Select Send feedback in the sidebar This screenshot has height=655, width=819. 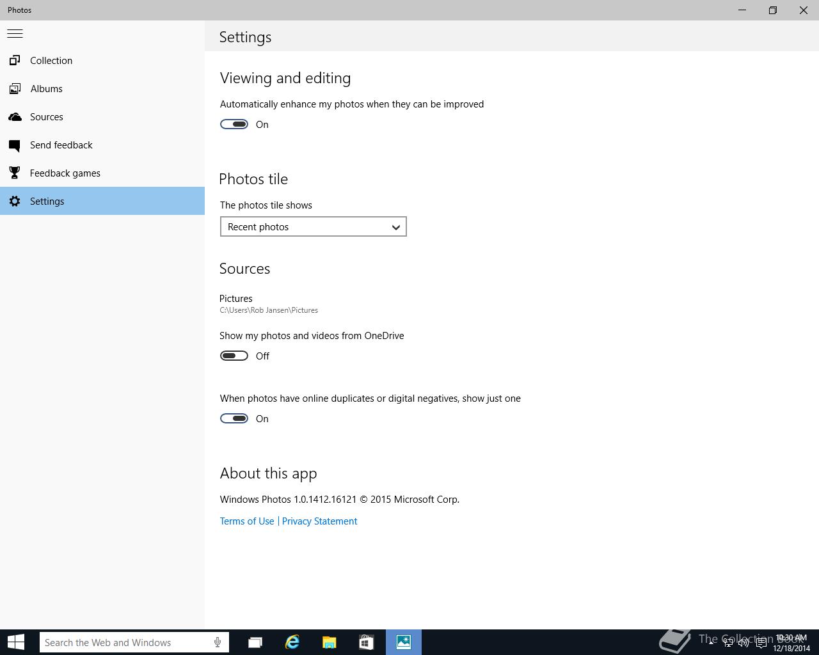102,145
